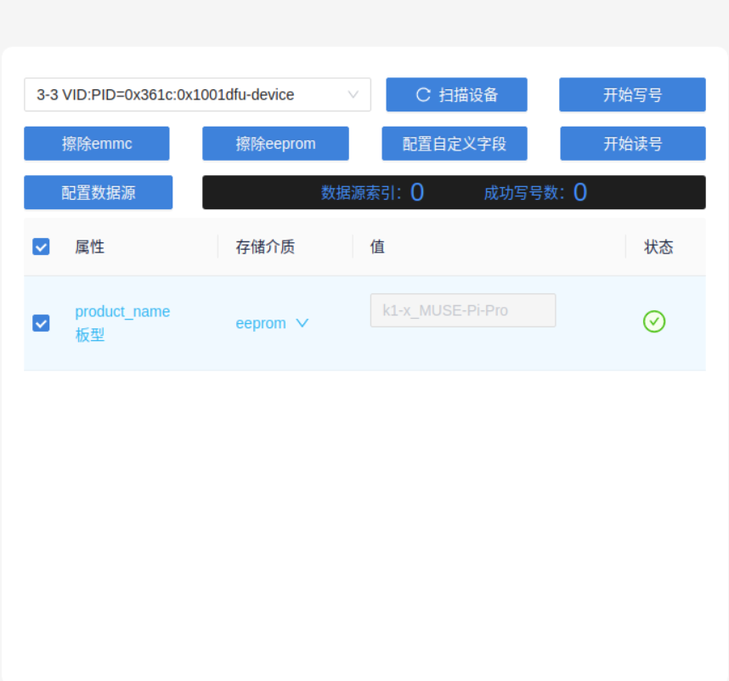Click the 擦除eeprom button

pyautogui.click(x=275, y=144)
